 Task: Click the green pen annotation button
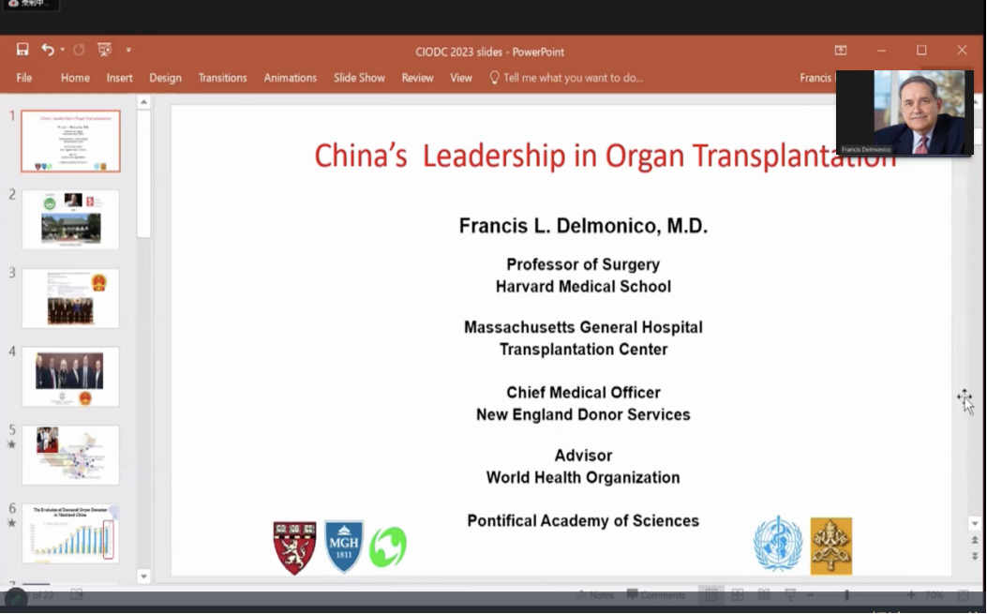(x=16, y=598)
